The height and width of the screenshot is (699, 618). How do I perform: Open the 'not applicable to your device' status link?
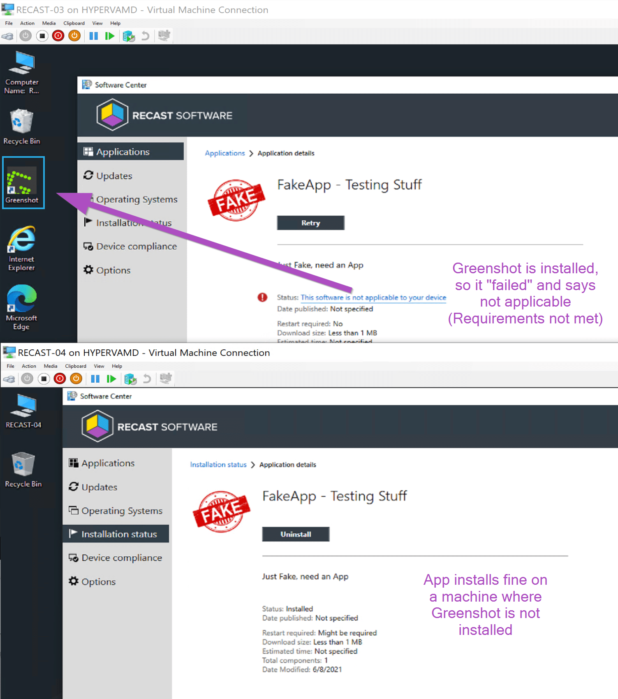[373, 298]
